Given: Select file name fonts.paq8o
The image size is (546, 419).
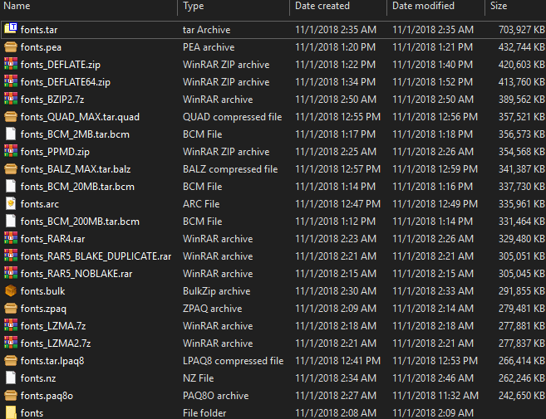Looking at the screenshot, I should [x=47, y=396].
